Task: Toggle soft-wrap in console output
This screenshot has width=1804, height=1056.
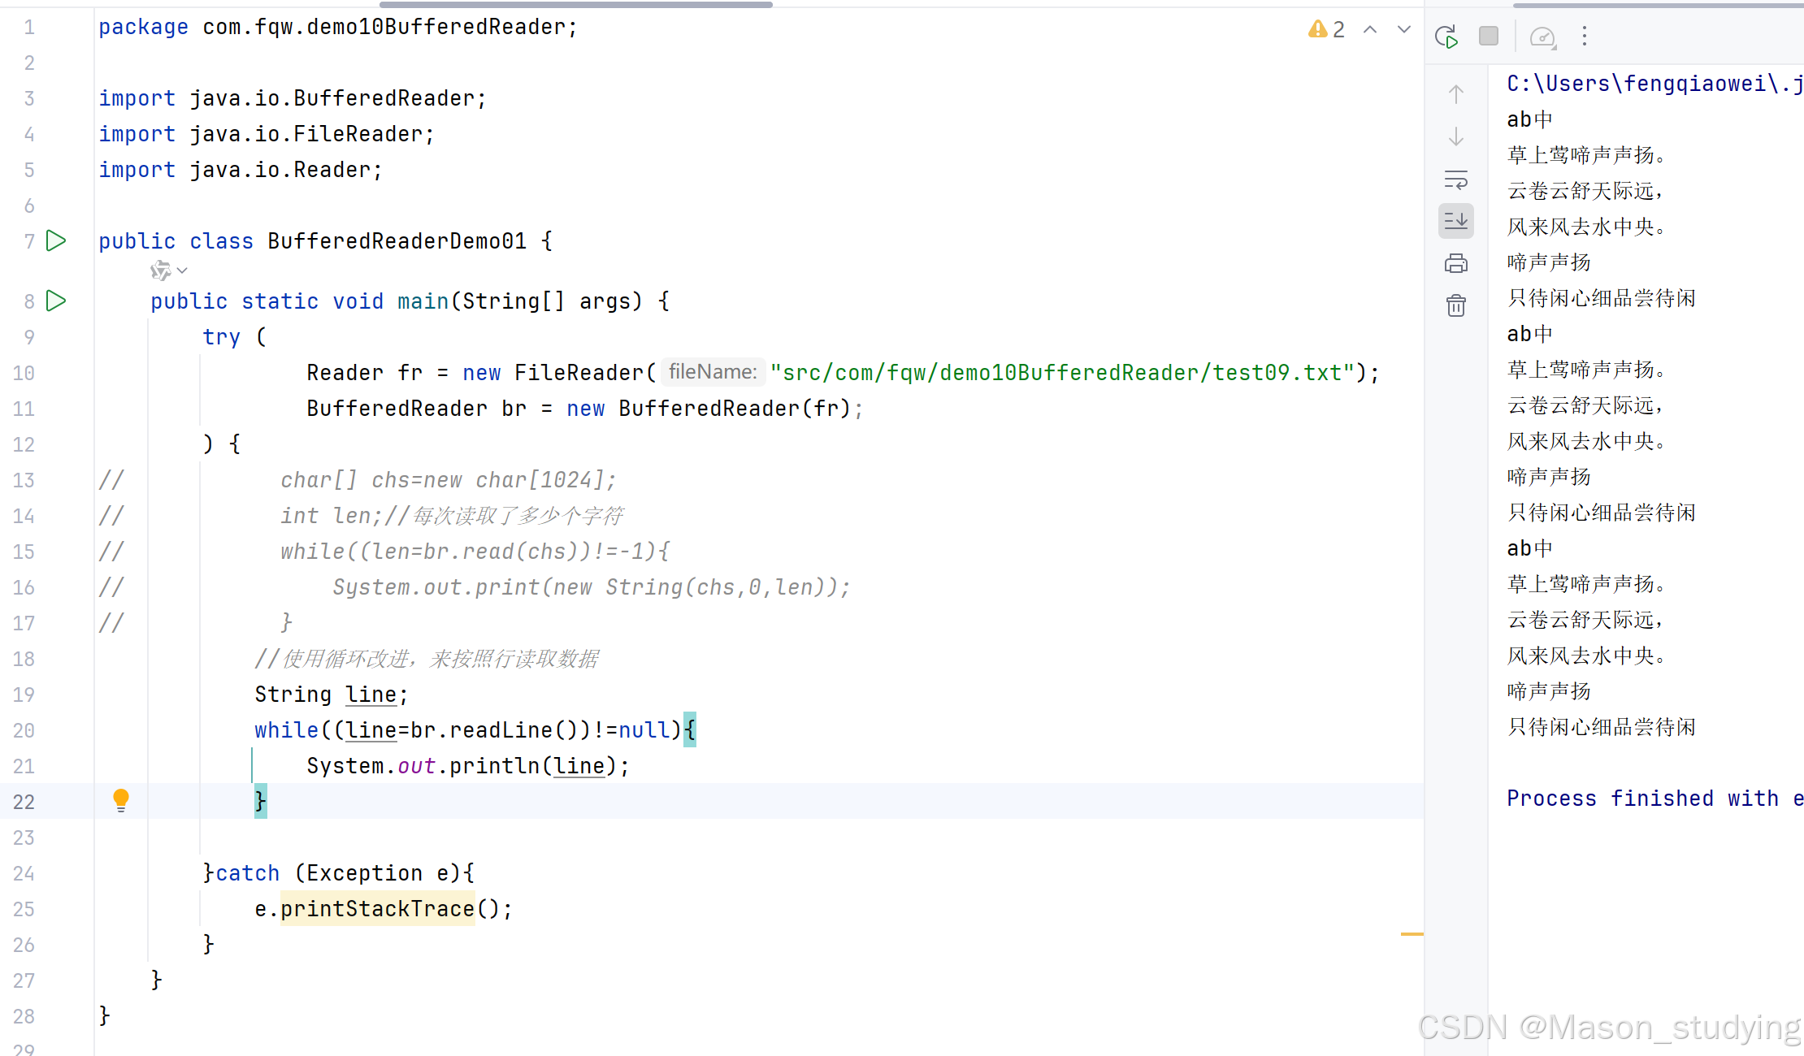Action: tap(1455, 179)
